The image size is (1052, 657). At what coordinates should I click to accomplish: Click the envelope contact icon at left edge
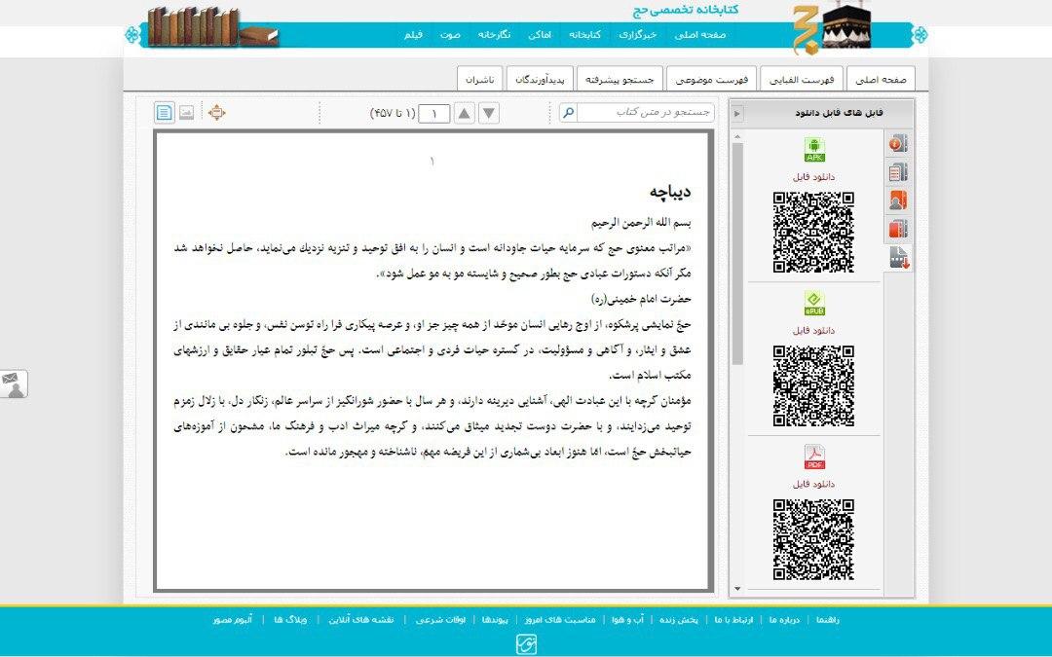tap(14, 383)
